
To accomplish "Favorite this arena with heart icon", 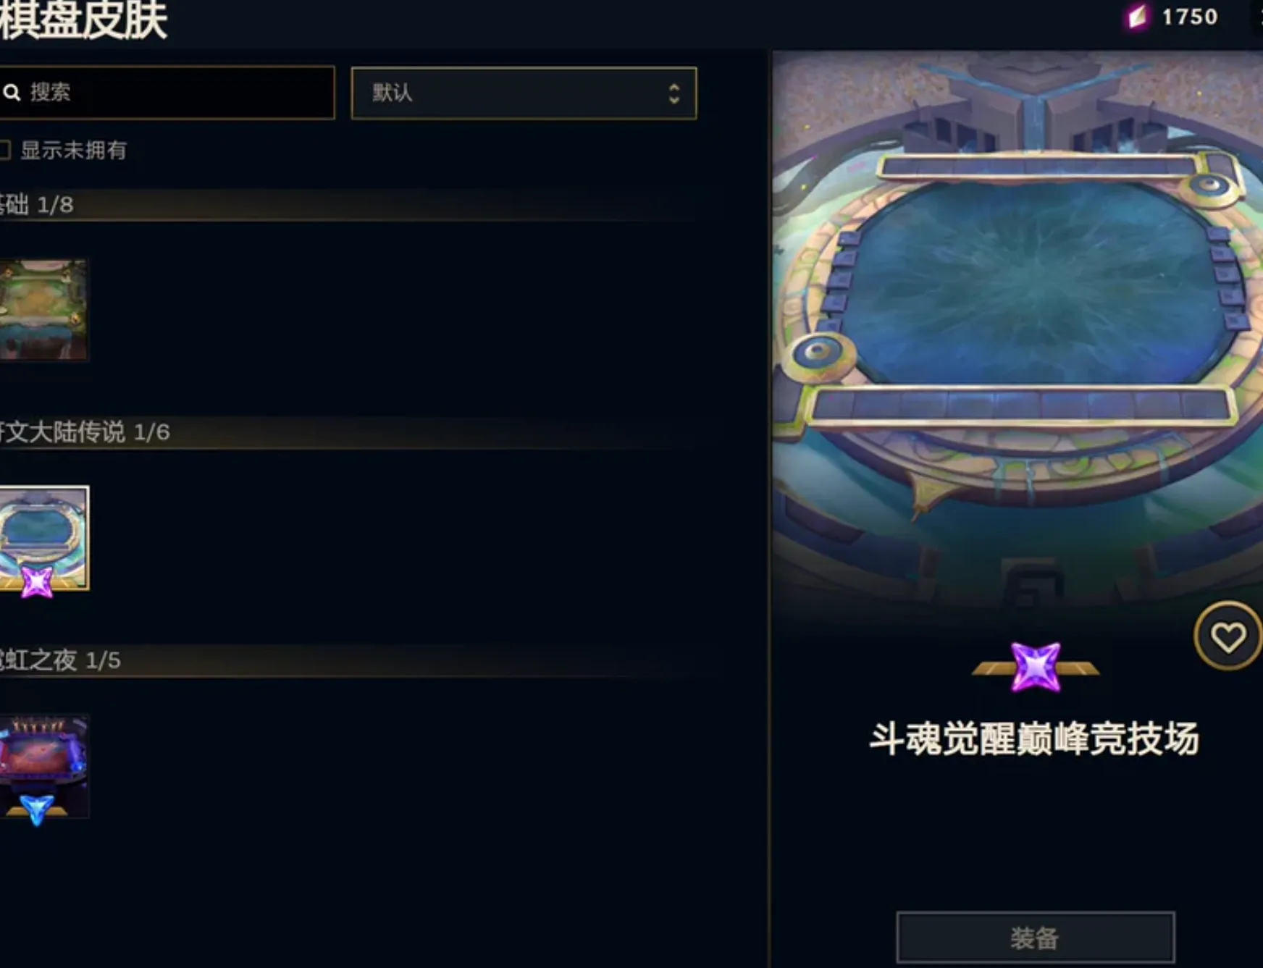I will [1228, 636].
